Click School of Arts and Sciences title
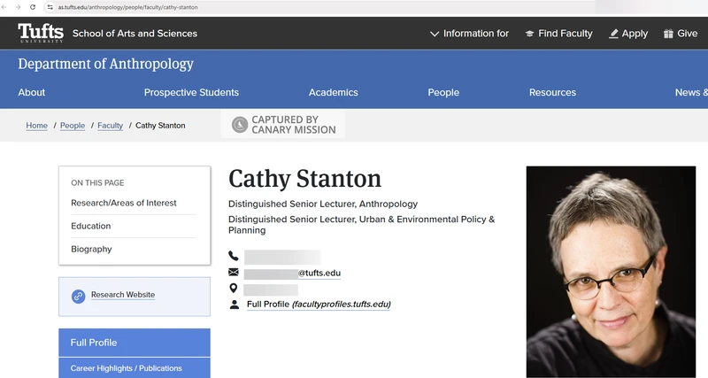708x378 pixels. 135,34
